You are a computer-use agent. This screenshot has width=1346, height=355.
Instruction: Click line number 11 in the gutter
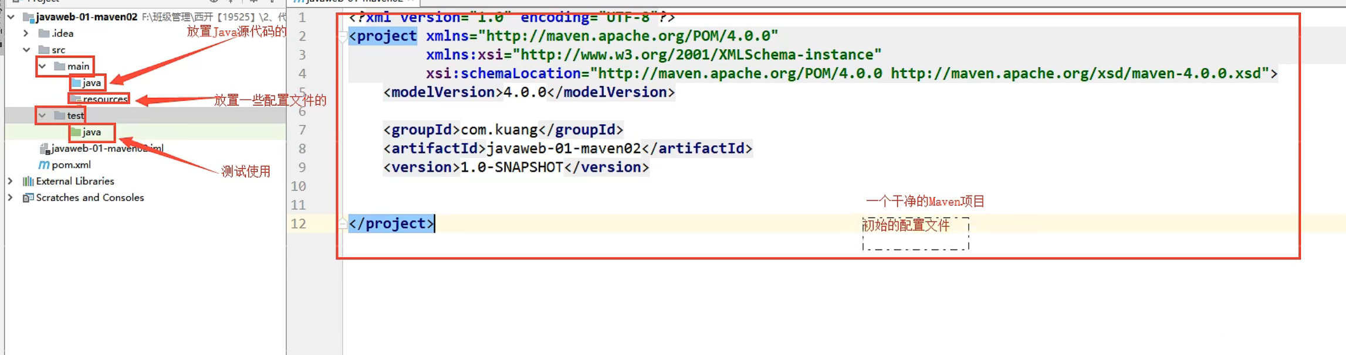click(x=299, y=204)
